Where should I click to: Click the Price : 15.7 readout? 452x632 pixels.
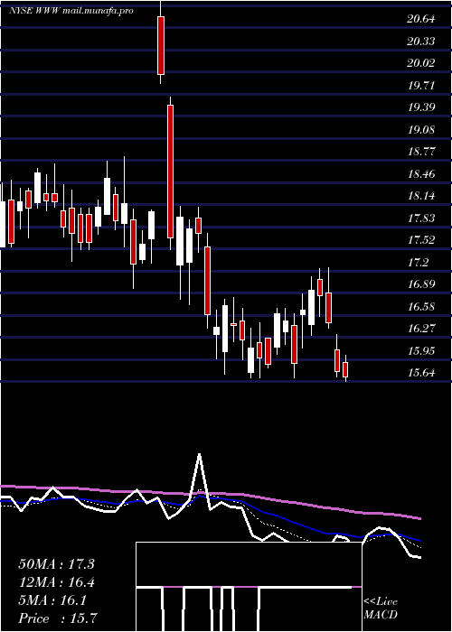pyautogui.click(x=57, y=618)
